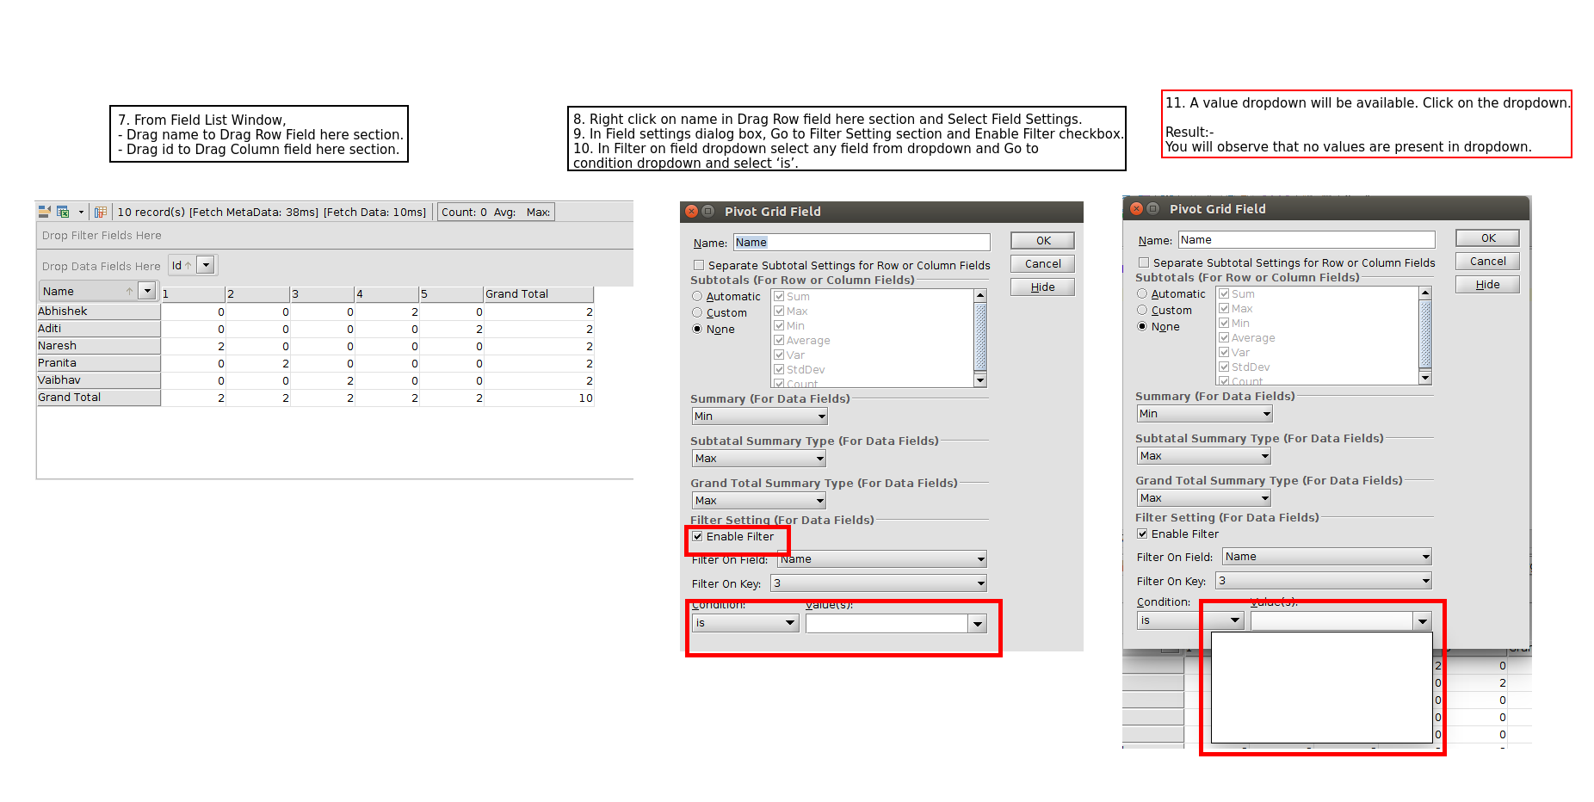Click the Name input field in the middle dialog

click(x=862, y=243)
